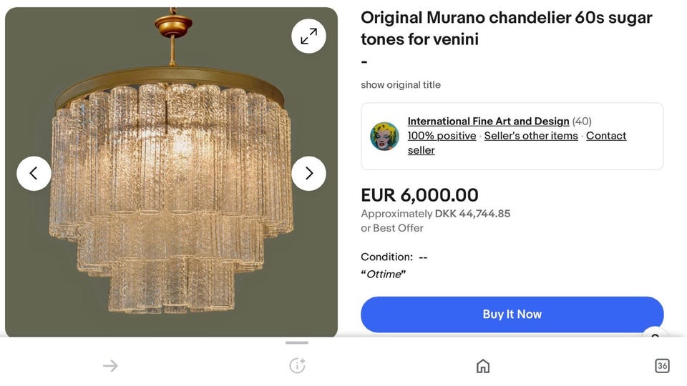Click the main chandelier photo
The height and width of the screenshot is (386, 687).
pos(172,214)
